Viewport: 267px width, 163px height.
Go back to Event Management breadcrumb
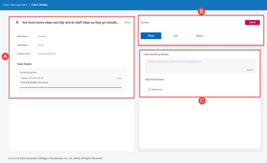(15, 5)
